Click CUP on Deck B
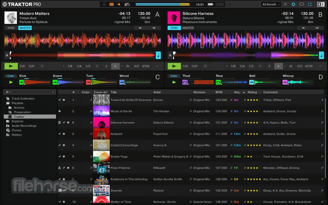Image resolution: width=328 pixels, height=205 pixels. tap(195, 66)
